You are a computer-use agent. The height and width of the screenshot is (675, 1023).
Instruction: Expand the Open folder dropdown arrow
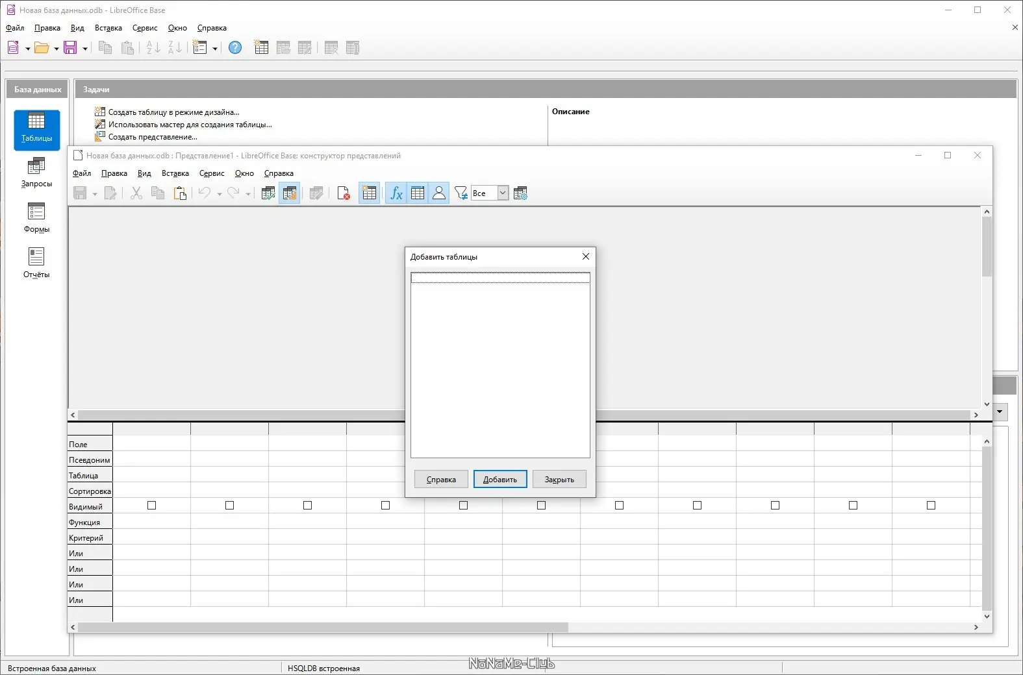coord(56,49)
